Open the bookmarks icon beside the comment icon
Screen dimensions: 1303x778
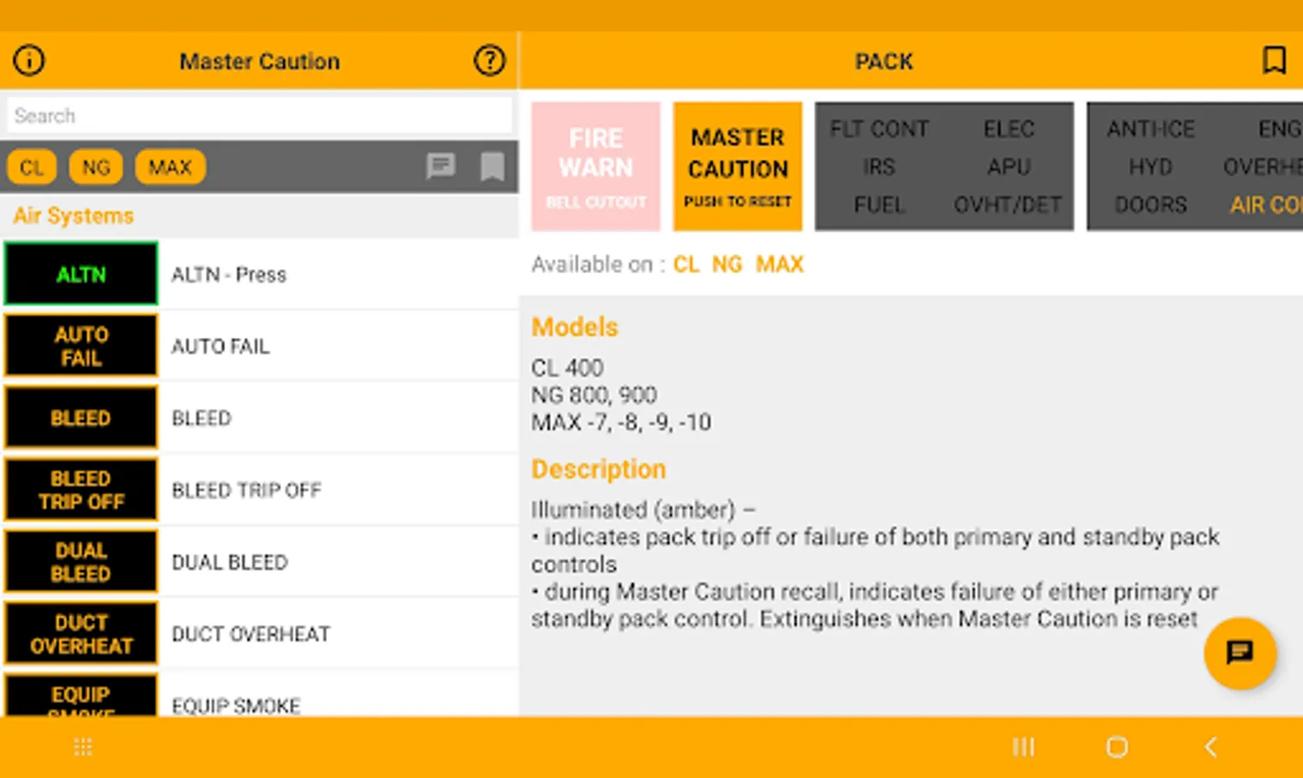pyautogui.click(x=491, y=167)
